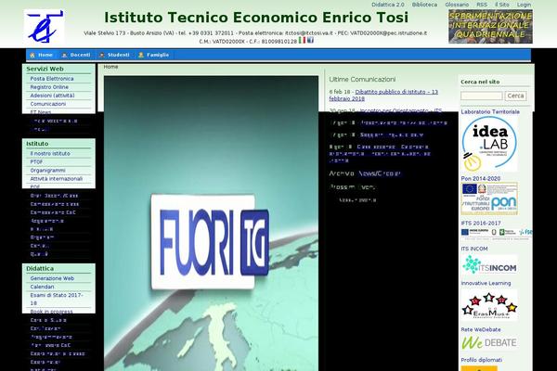The image size is (557, 371).
Task: Click the Innovative Learning text link
Action: (486, 283)
